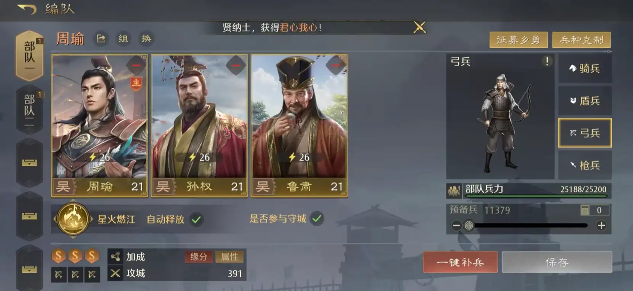Remove 鲁肃 with the red minus icon

point(335,66)
